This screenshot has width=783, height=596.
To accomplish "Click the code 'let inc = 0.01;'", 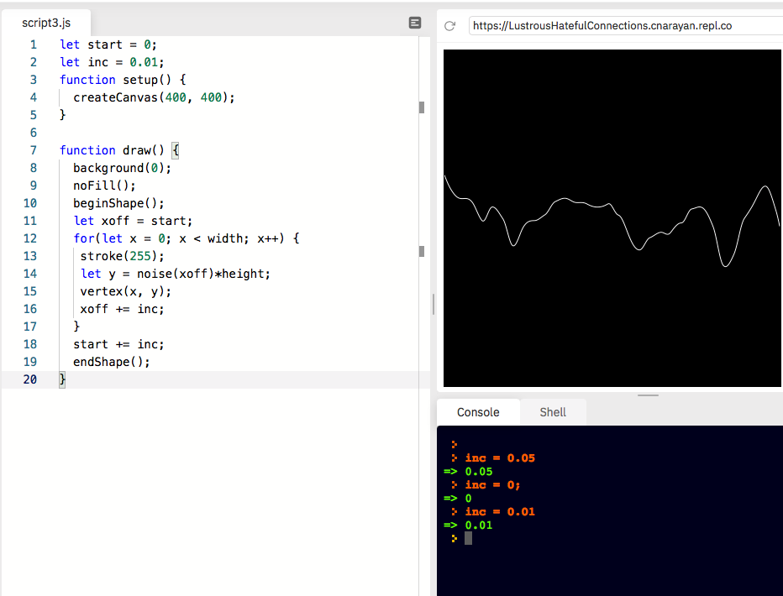I will coord(112,62).
